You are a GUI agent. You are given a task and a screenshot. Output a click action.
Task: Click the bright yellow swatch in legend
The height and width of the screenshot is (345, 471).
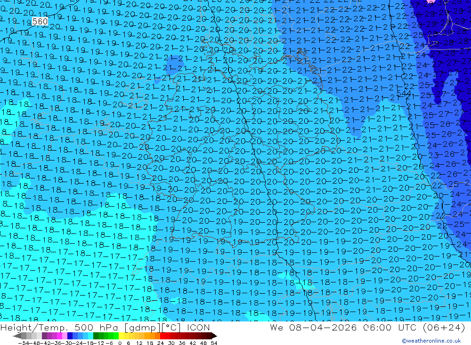tap(121, 336)
